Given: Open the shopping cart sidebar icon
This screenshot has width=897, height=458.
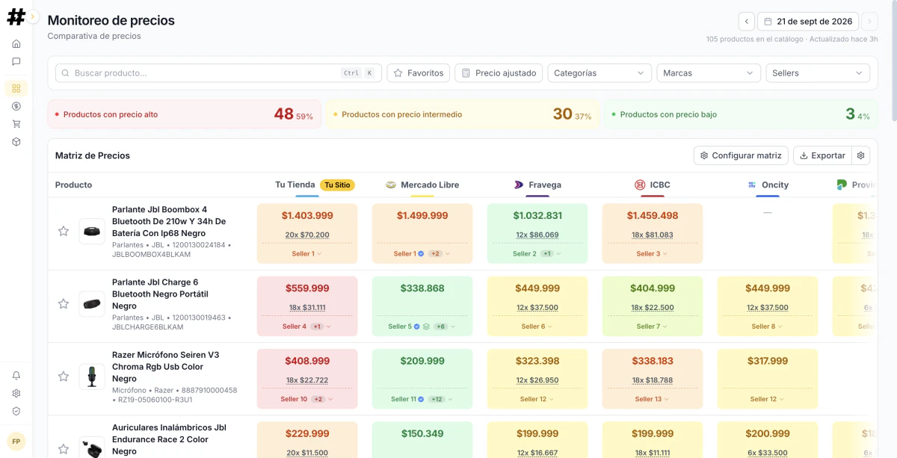Looking at the screenshot, I should 16,124.
